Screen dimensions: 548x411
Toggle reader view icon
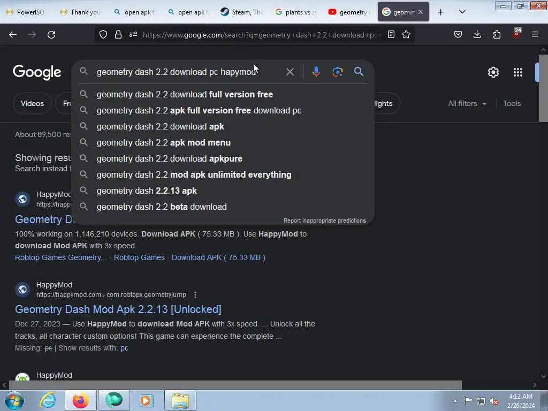coord(391,34)
